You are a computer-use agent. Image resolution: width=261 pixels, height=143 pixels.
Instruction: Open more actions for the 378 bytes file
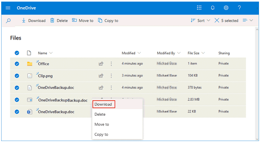pos(111,88)
